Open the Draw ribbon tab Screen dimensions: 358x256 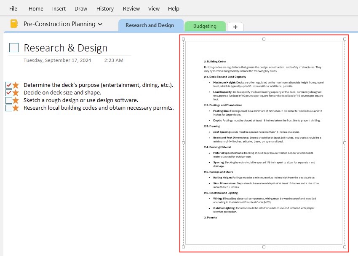point(81,9)
